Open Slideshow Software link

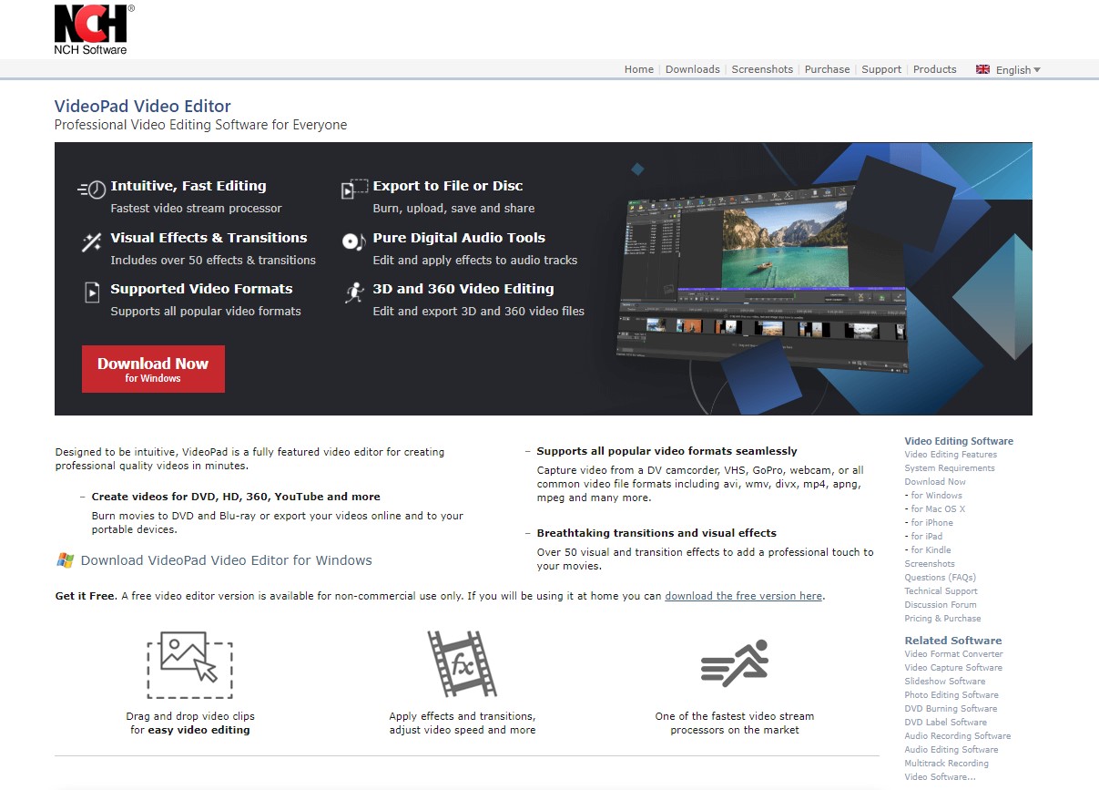coord(945,682)
